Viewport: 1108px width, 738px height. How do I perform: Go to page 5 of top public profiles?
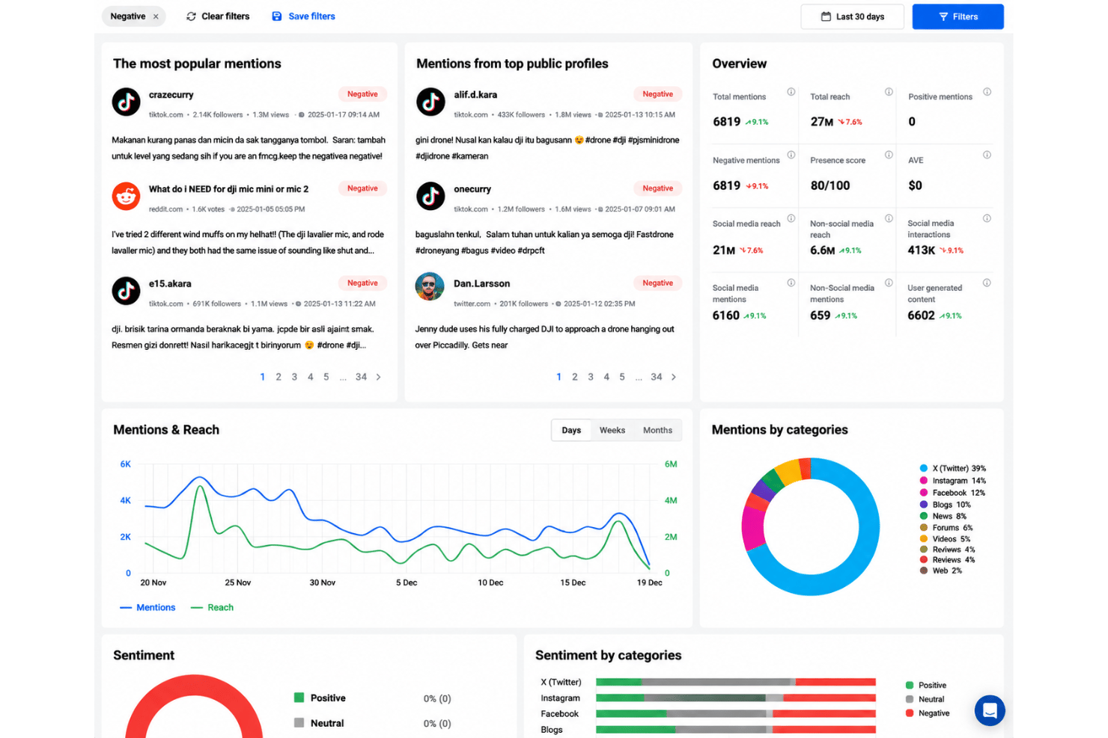[622, 377]
